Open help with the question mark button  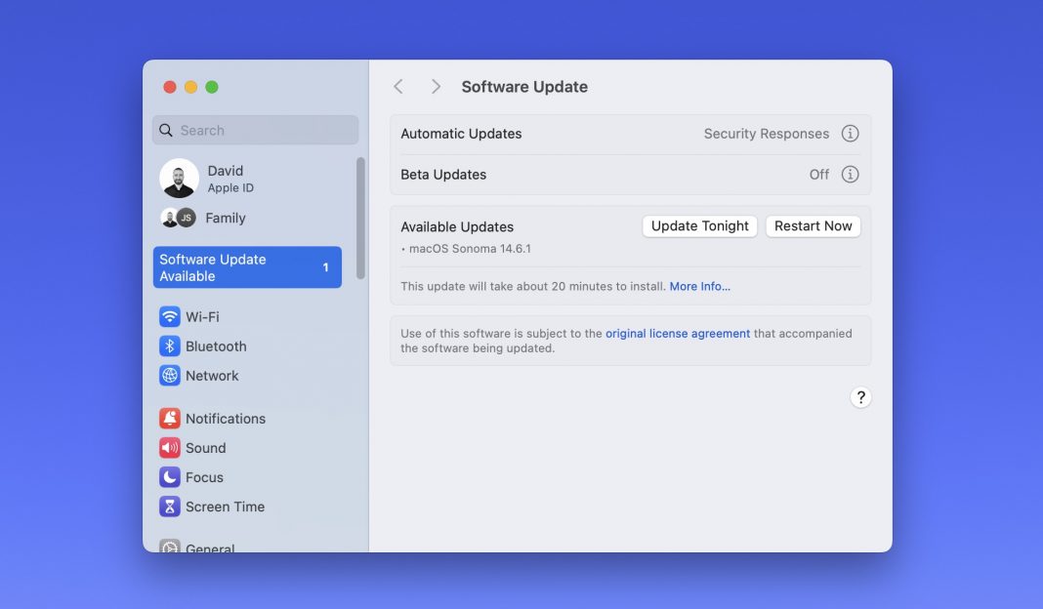[x=859, y=397]
